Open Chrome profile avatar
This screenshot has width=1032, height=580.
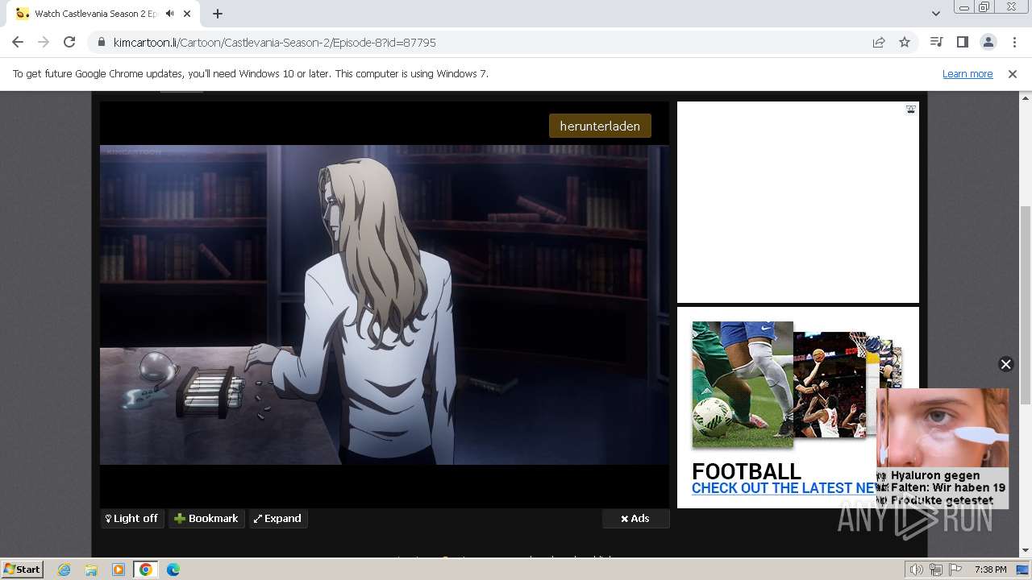click(x=988, y=42)
